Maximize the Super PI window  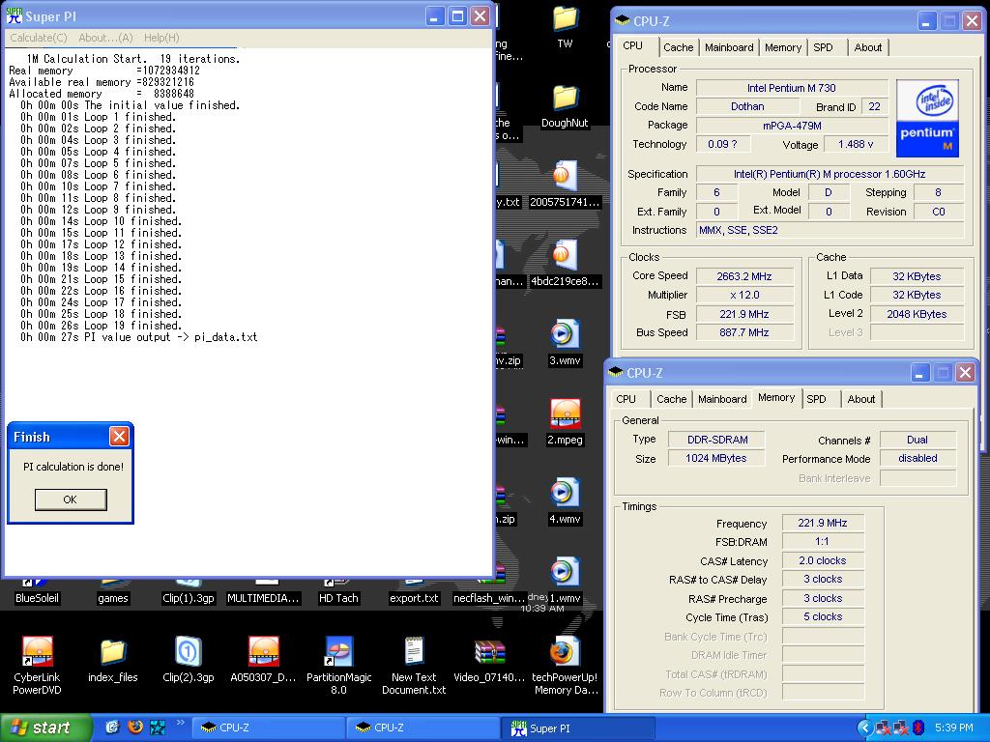pyautogui.click(x=457, y=16)
